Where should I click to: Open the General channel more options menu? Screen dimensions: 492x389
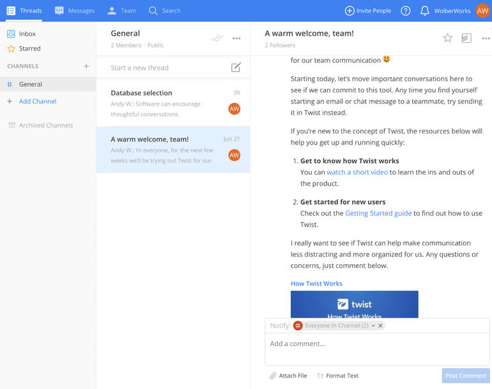(x=236, y=38)
